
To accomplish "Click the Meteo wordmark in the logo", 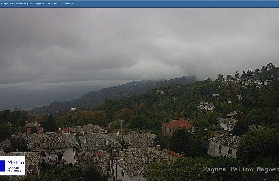I will 16,162.
